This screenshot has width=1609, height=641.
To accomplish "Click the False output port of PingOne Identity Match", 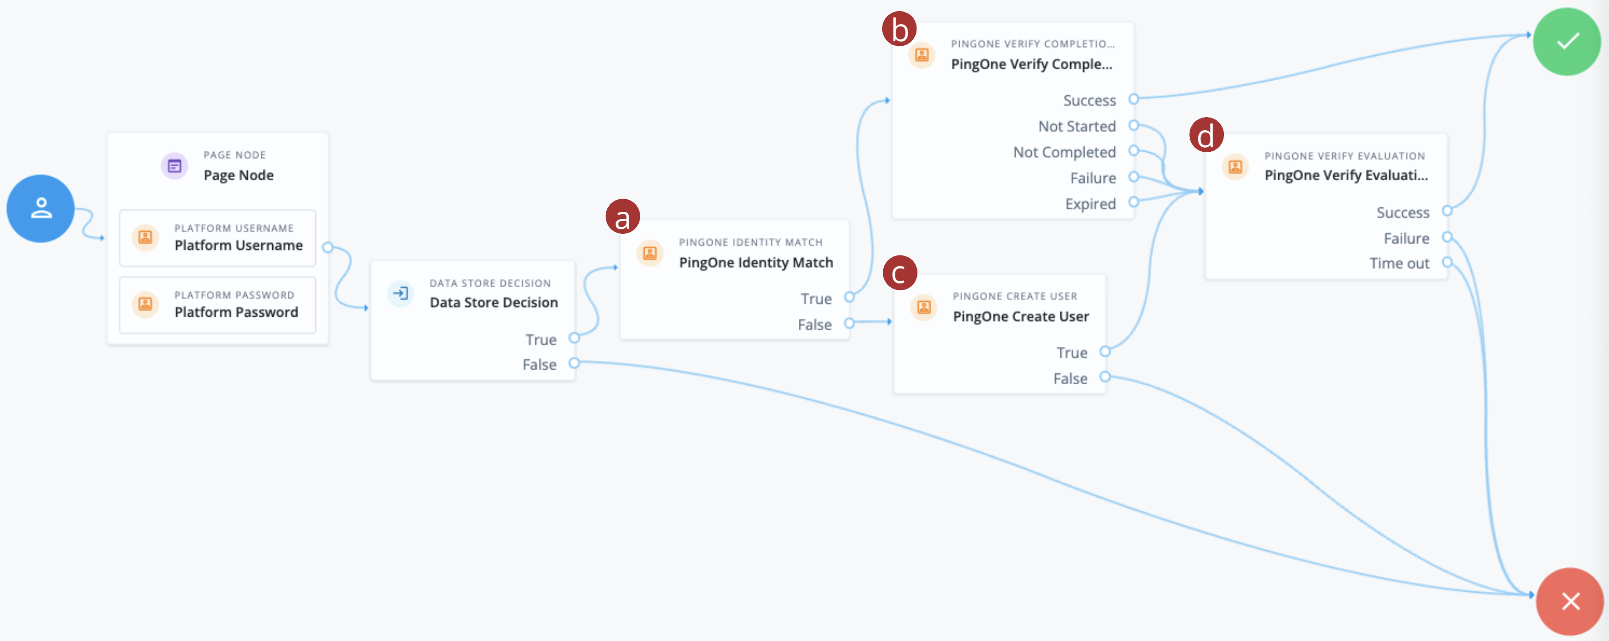I will pyautogui.click(x=849, y=324).
